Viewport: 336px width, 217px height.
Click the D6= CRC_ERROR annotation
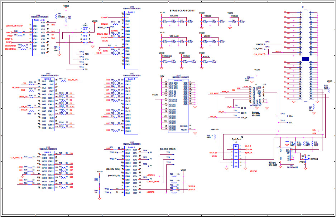[x=167, y=148]
